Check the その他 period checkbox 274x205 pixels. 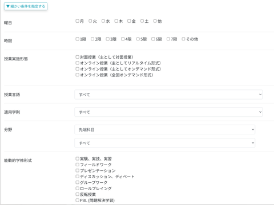[183, 39]
